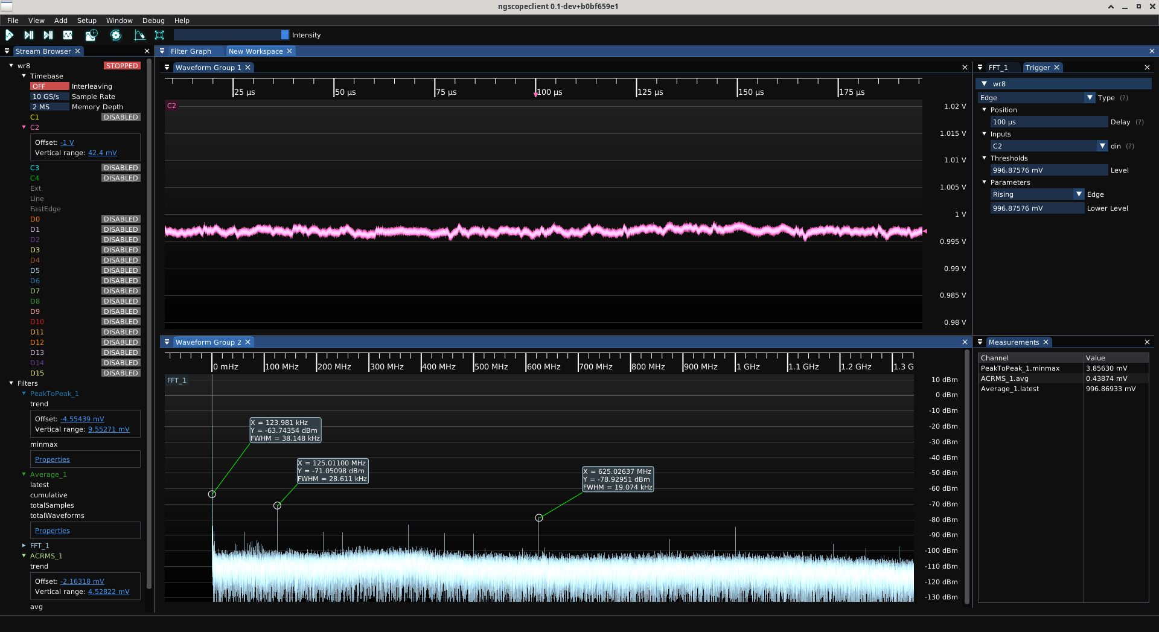Switch to the FFT_1 tab
This screenshot has height=632, width=1159.
click(998, 68)
